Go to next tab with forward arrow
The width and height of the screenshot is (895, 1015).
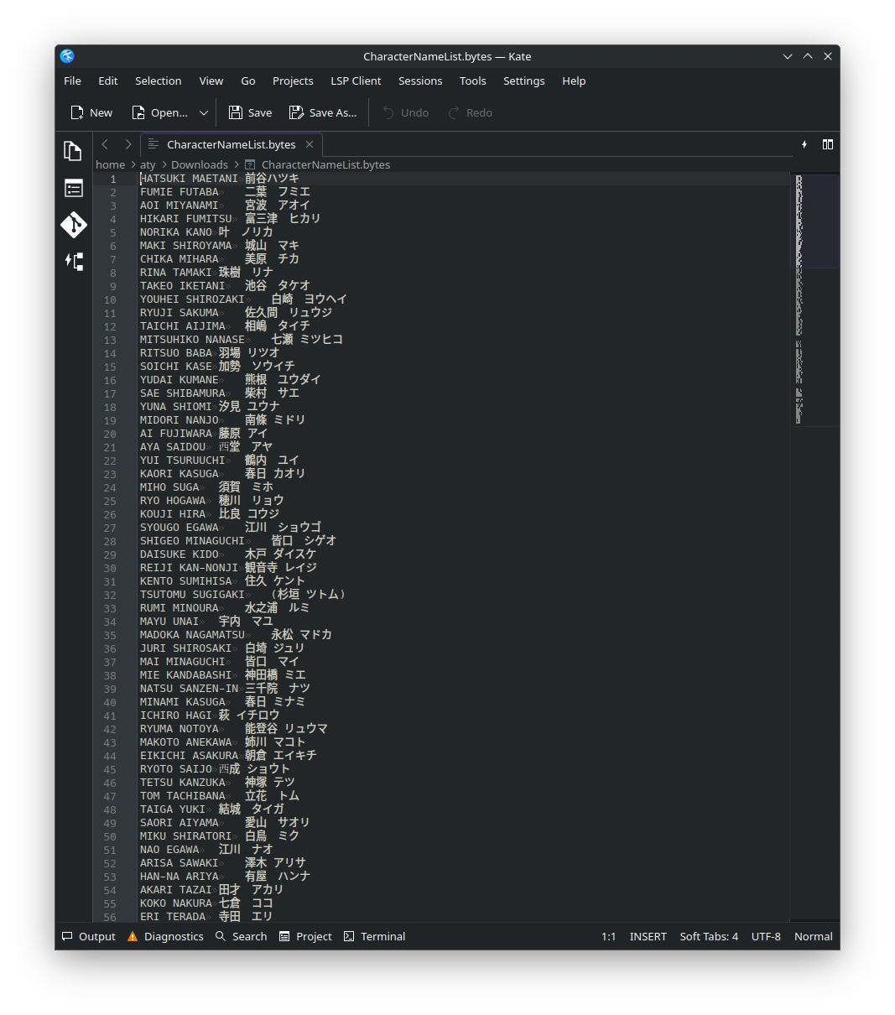pos(127,144)
